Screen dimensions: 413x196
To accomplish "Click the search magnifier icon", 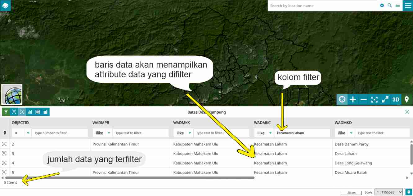I will point(390,6).
